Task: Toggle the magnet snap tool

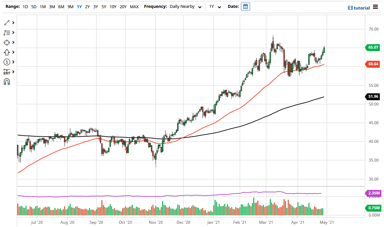Action: pos(7,82)
